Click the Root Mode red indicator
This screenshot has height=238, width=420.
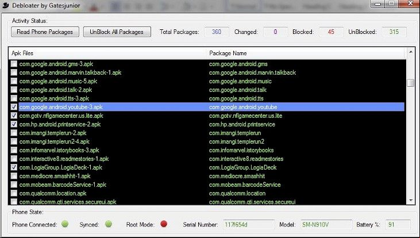(164, 224)
